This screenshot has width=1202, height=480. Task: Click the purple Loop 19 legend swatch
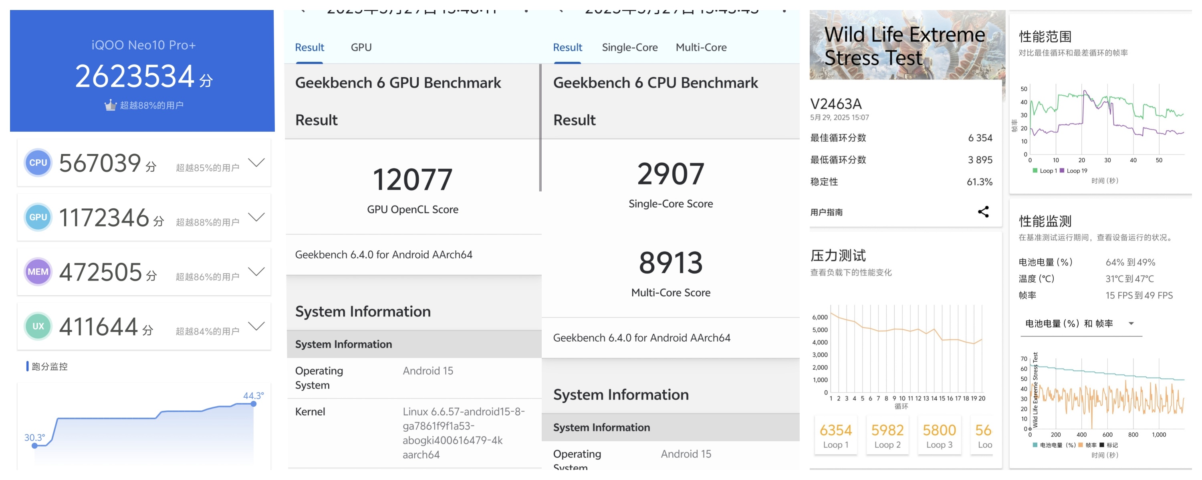[1062, 170]
